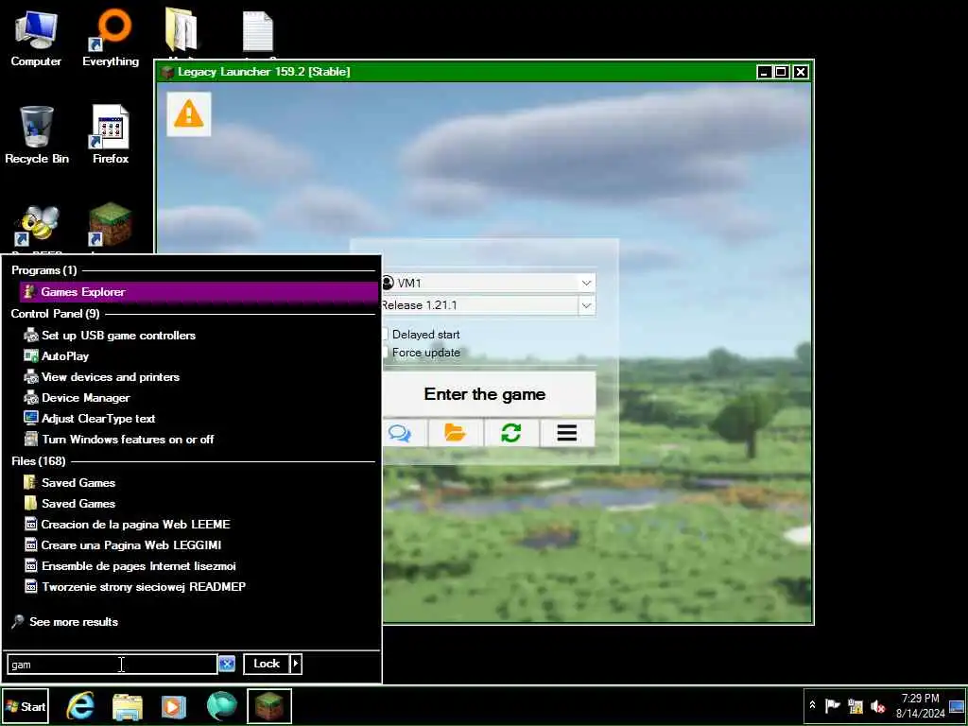Image resolution: width=968 pixels, height=726 pixels.
Task: Click the Programs (1) group header
Action: [43, 270]
